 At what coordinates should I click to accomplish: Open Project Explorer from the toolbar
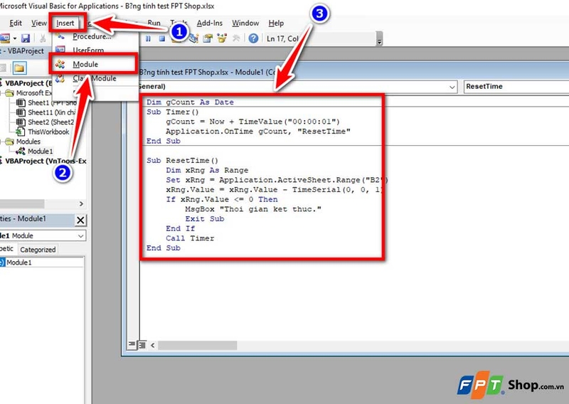tap(193, 38)
